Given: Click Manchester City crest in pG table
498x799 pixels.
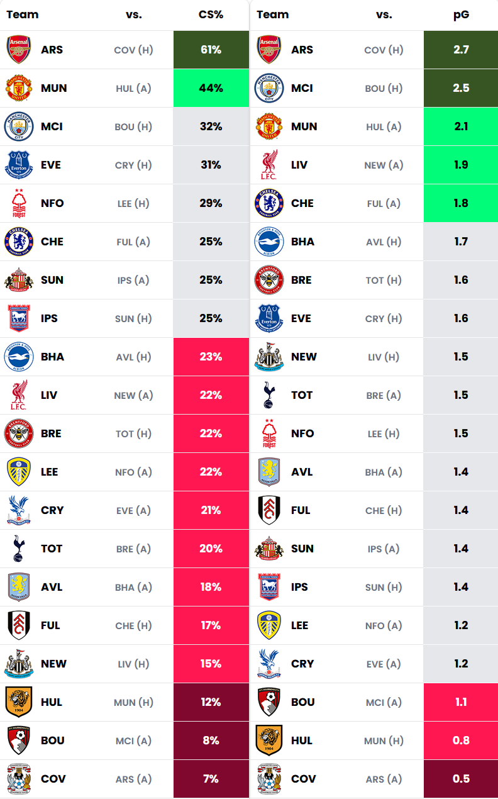Looking at the screenshot, I should (x=269, y=88).
